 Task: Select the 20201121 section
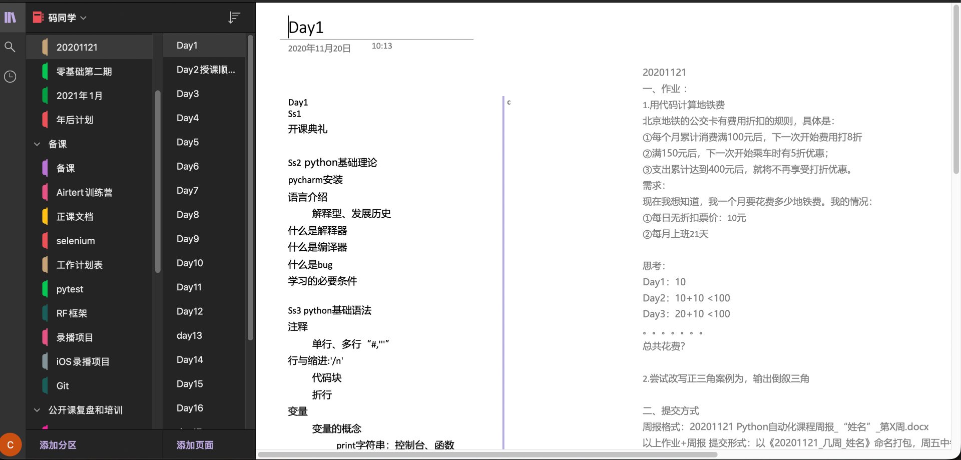click(90, 47)
